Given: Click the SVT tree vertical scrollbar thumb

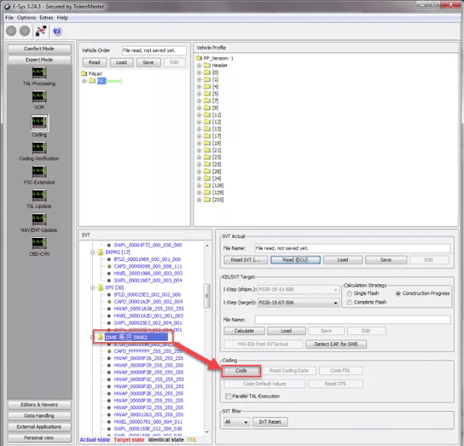Looking at the screenshot, I should click(x=207, y=296).
